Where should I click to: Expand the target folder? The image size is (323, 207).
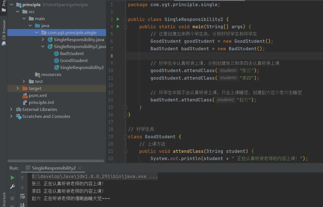pos(18,89)
